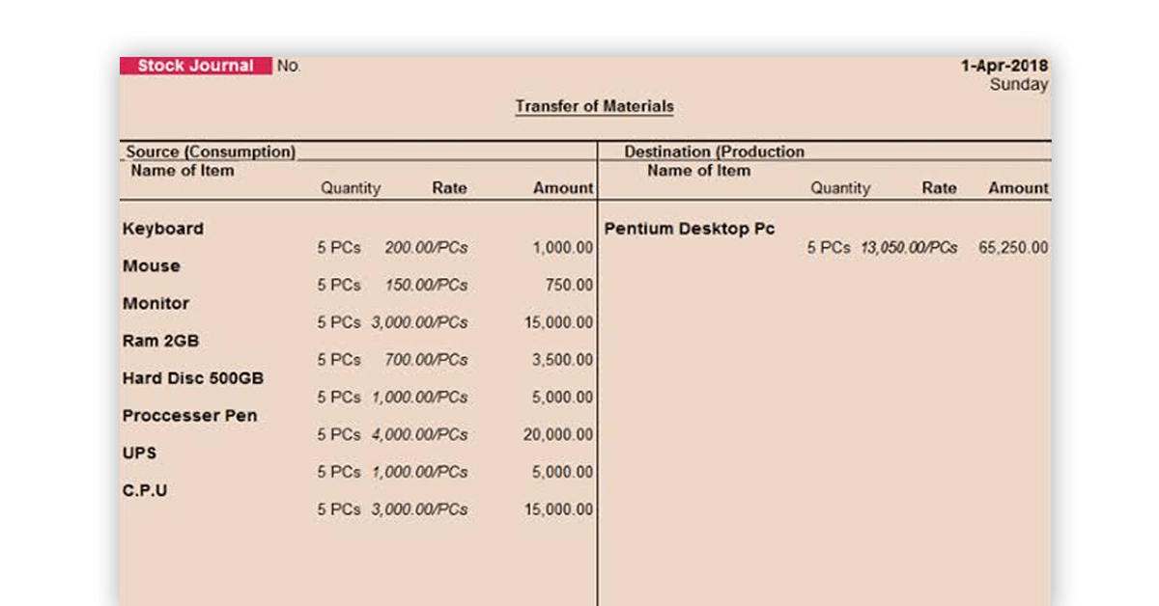The height and width of the screenshot is (606, 1159).
Task: Select the Monitor item name
Action: [155, 303]
